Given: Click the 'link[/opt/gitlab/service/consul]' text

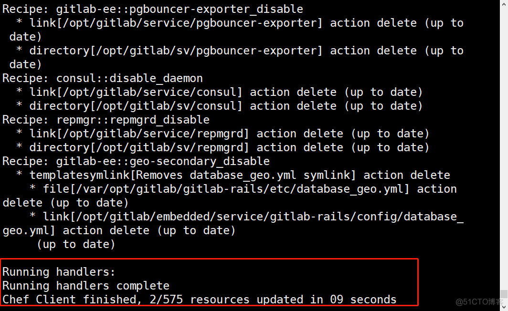Looking at the screenshot, I should pyautogui.click(x=136, y=92).
